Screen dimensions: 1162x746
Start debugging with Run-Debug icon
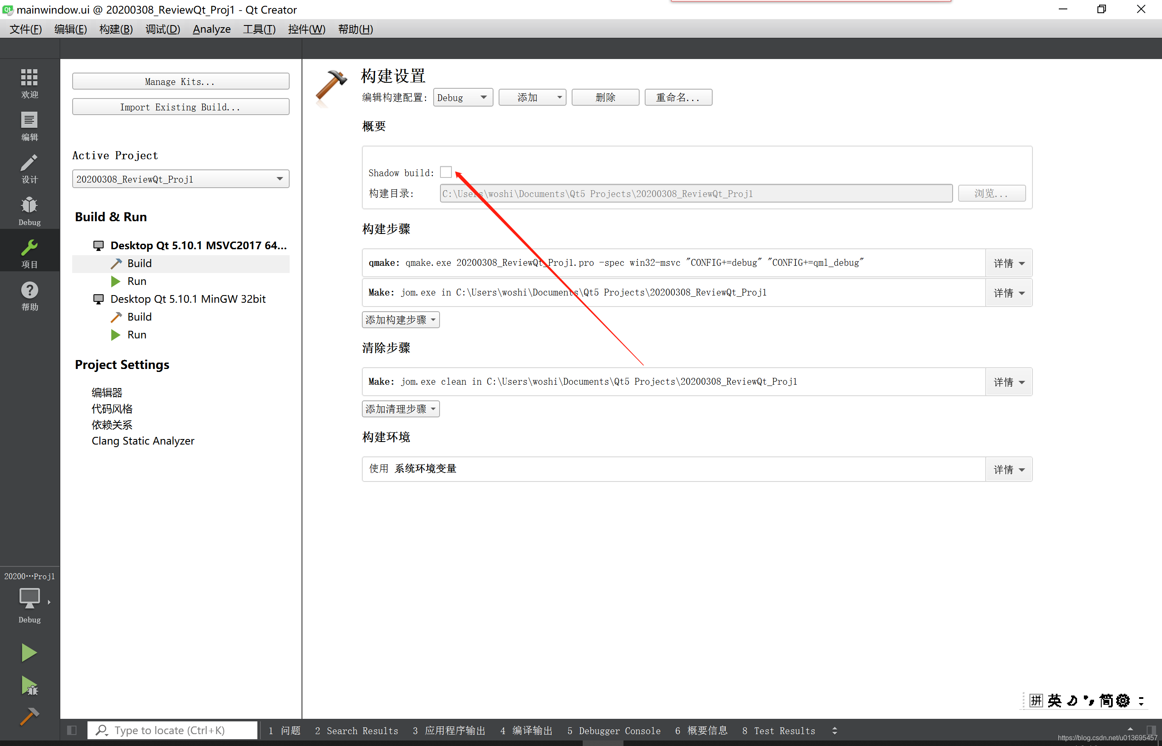pos(29,686)
